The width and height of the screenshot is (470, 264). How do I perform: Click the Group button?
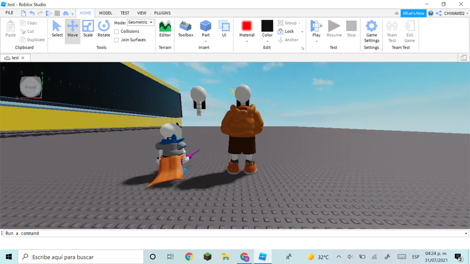click(287, 23)
